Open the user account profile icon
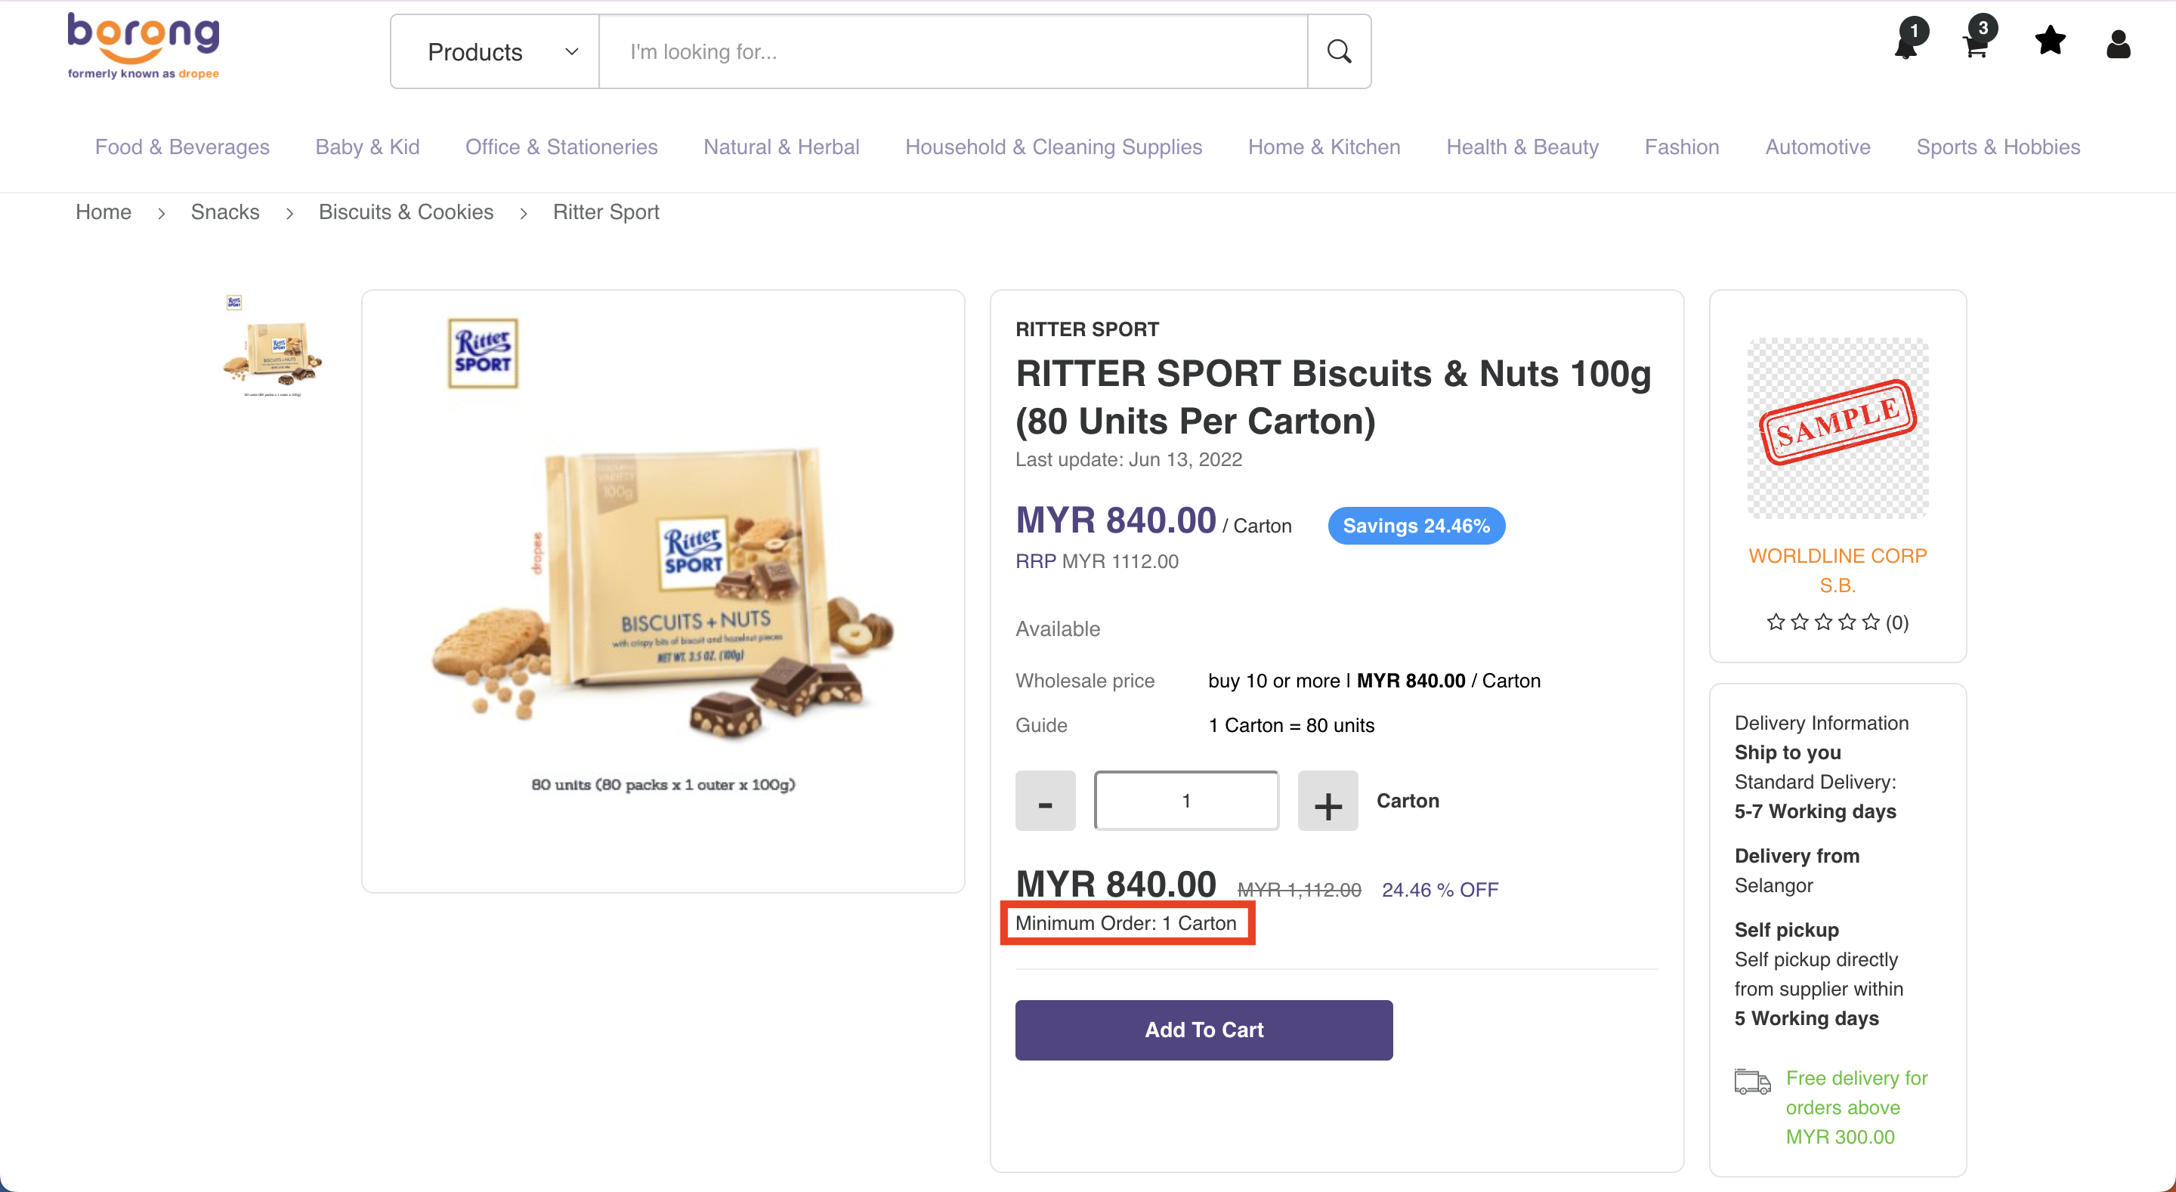Image resolution: width=2176 pixels, height=1192 pixels. (x=2118, y=44)
